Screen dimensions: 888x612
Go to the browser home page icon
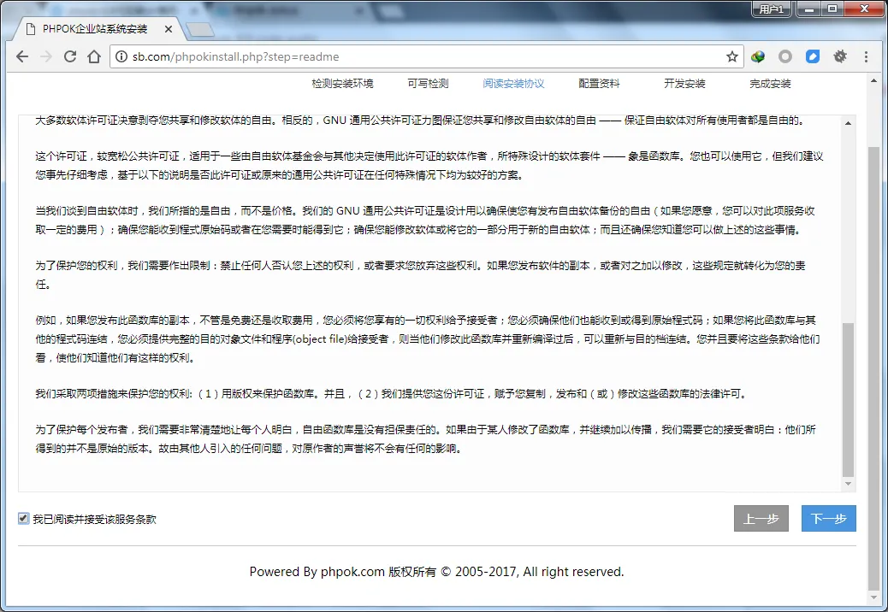point(95,56)
